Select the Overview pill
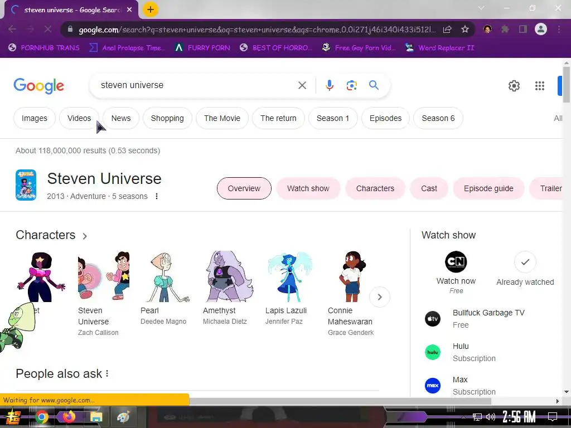This screenshot has width=571, height=428. click(244, 188)
